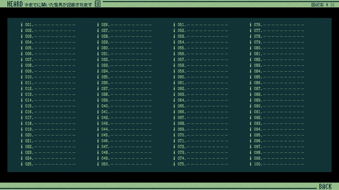Select the candle icon for entry 075
Image resolution: width=339 pixels, height=190 pixels.
[x=174, y=164]
